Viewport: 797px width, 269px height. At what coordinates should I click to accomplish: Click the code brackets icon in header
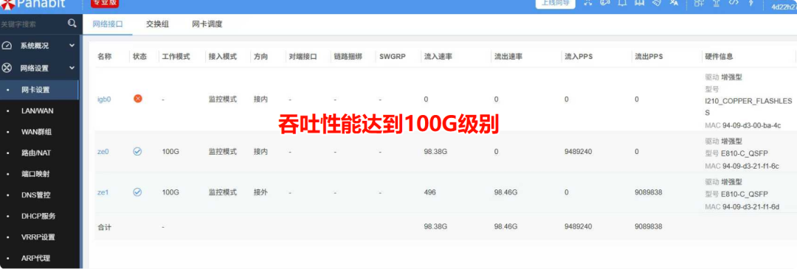(x=734, y=3)
